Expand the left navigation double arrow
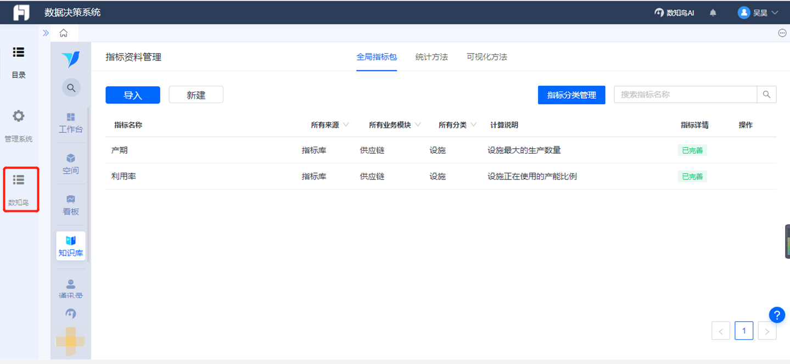 tap(46, 33)
